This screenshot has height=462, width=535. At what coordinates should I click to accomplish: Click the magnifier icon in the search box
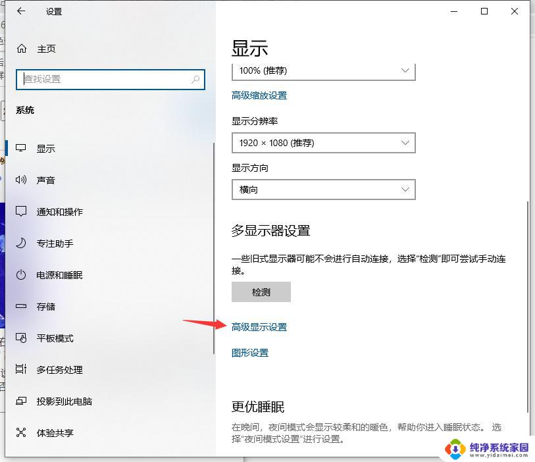(195, 80)
